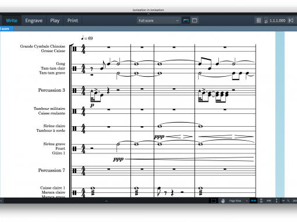The height and width of the screenshot is (222, 297).
Task: Toggle the hide panels window button
Action: [x=195, y=20]
